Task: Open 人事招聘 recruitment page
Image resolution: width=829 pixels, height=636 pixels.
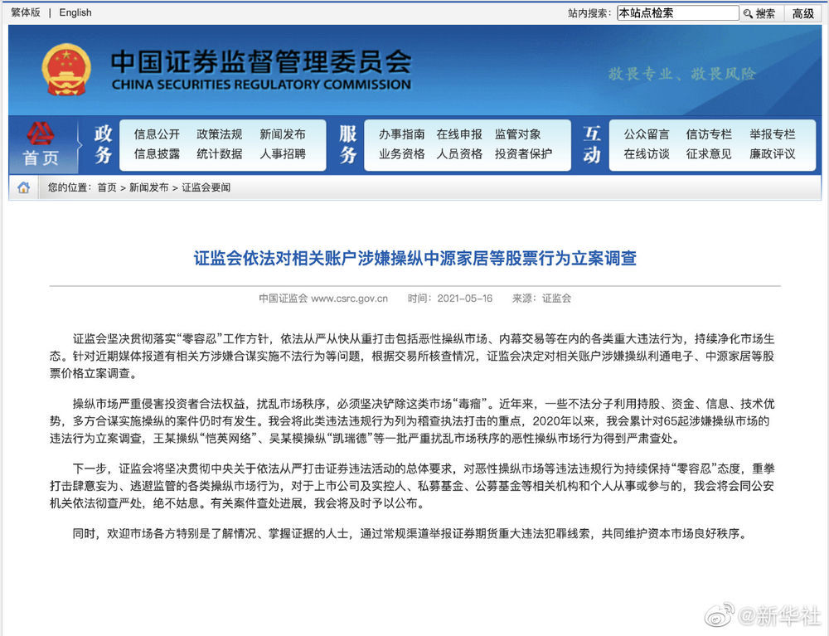Action: coord(282,153)
